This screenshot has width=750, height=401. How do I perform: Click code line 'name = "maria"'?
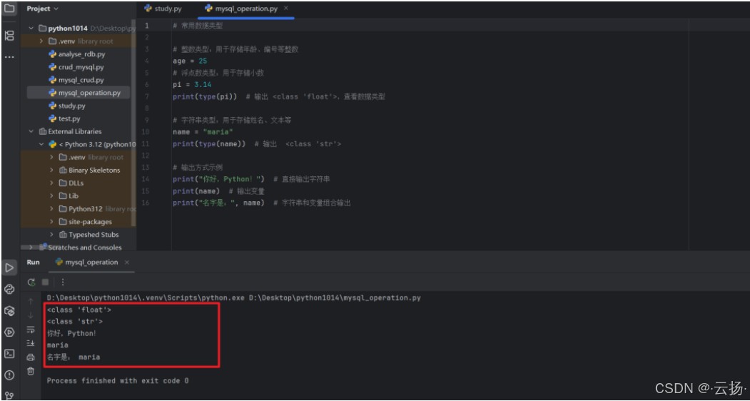pyautogui.click(x=203, y=132)
